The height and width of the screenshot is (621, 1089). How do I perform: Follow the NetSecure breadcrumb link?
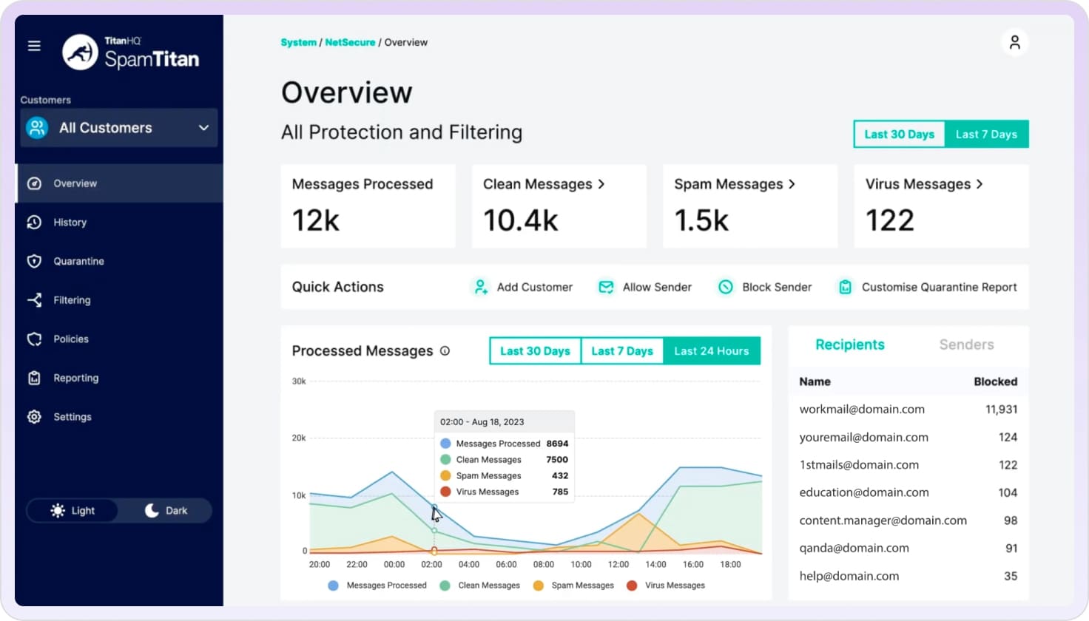point(350,43)
